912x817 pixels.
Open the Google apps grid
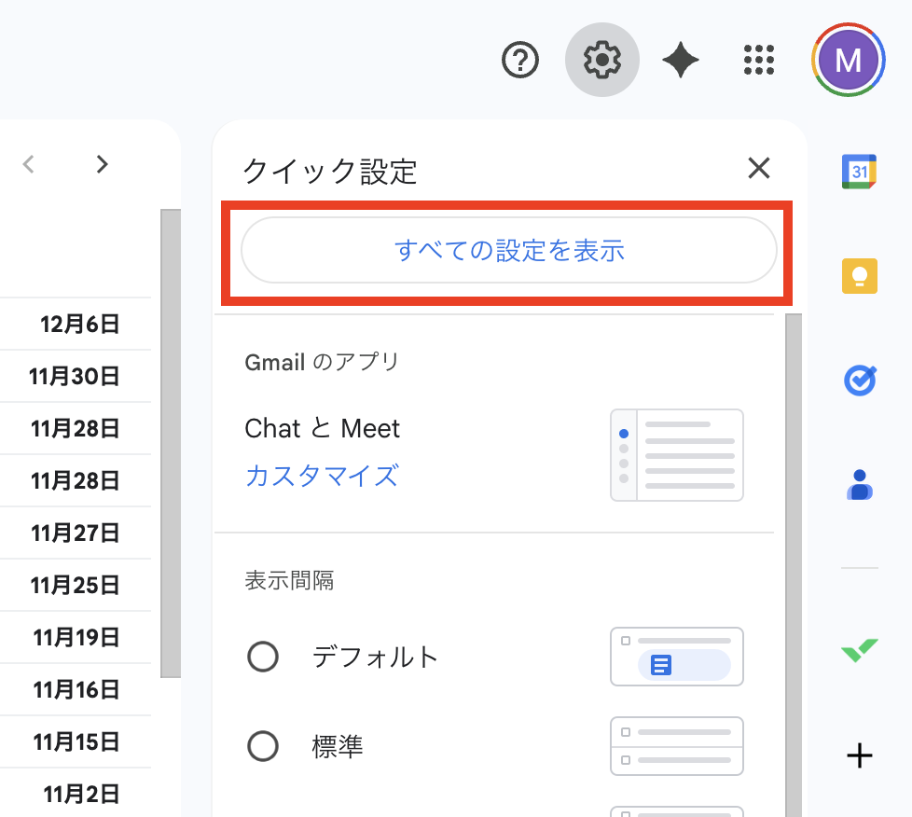coord(760,61)
